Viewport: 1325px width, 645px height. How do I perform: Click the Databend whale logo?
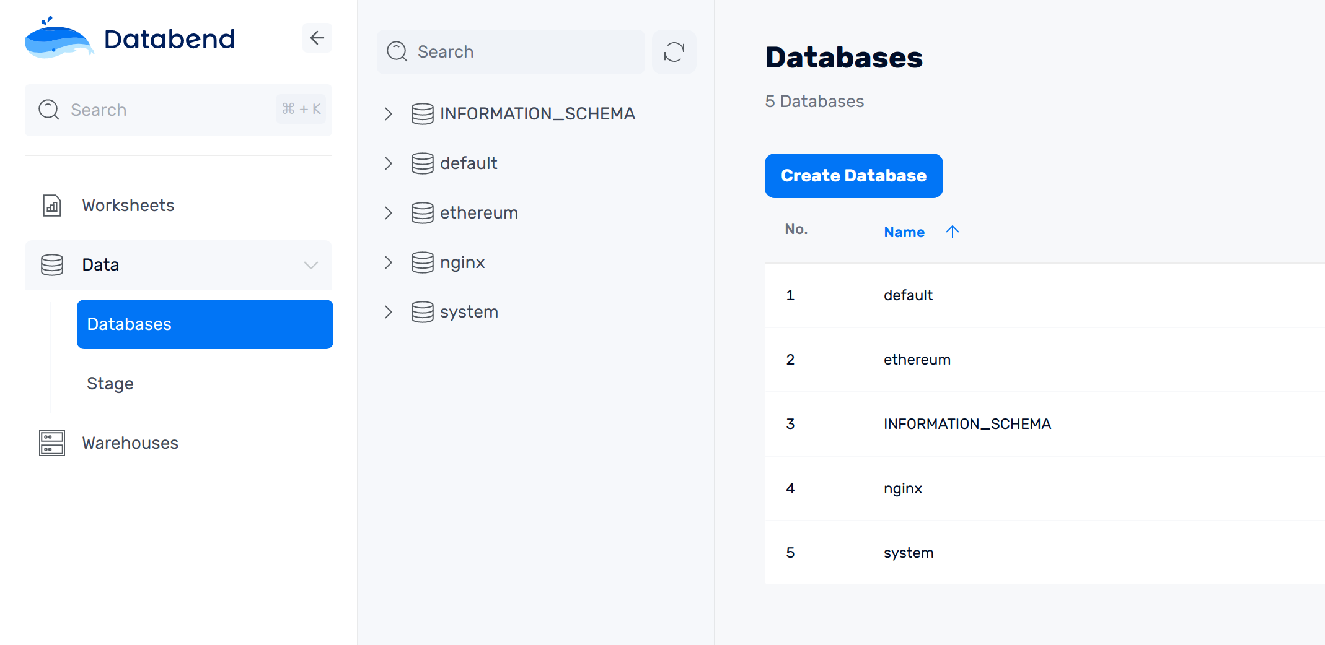pyautogui.click(x=58, y=38)
